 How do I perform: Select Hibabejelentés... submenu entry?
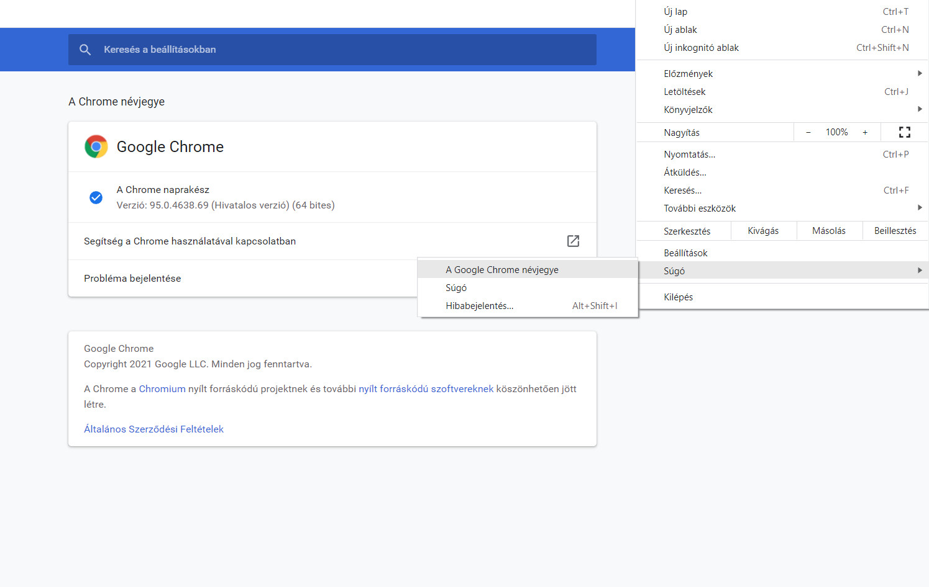click(528, 306)
